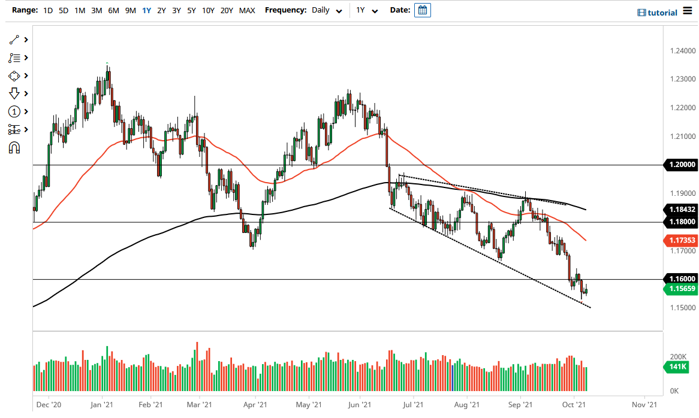Open the tutorial video link

657,12
